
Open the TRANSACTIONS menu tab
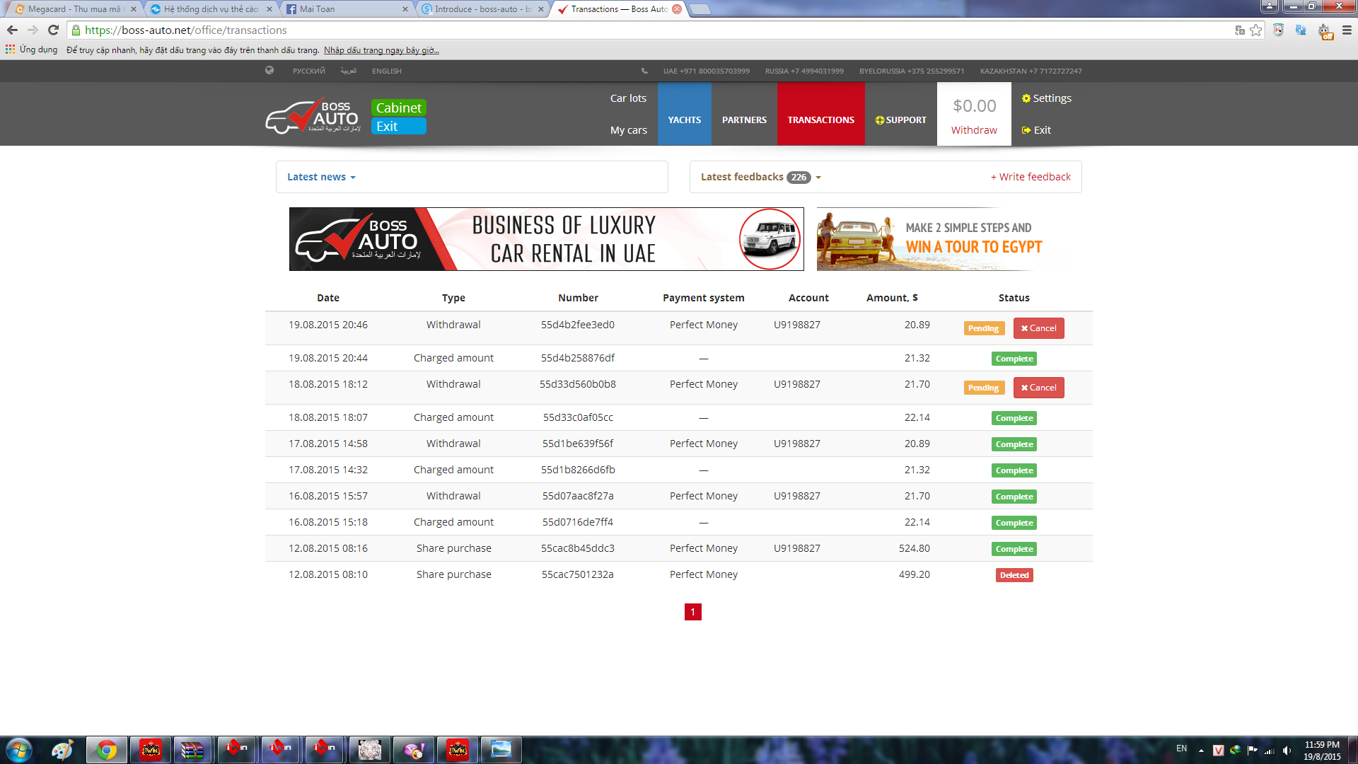pos(820,120)
